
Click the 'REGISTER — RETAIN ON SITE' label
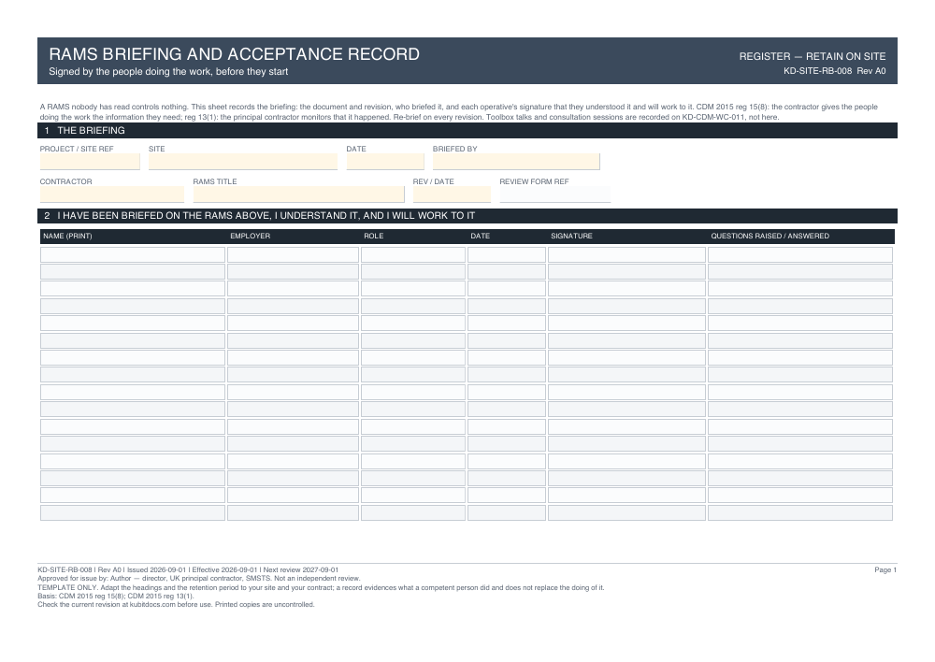click(813, 57)
